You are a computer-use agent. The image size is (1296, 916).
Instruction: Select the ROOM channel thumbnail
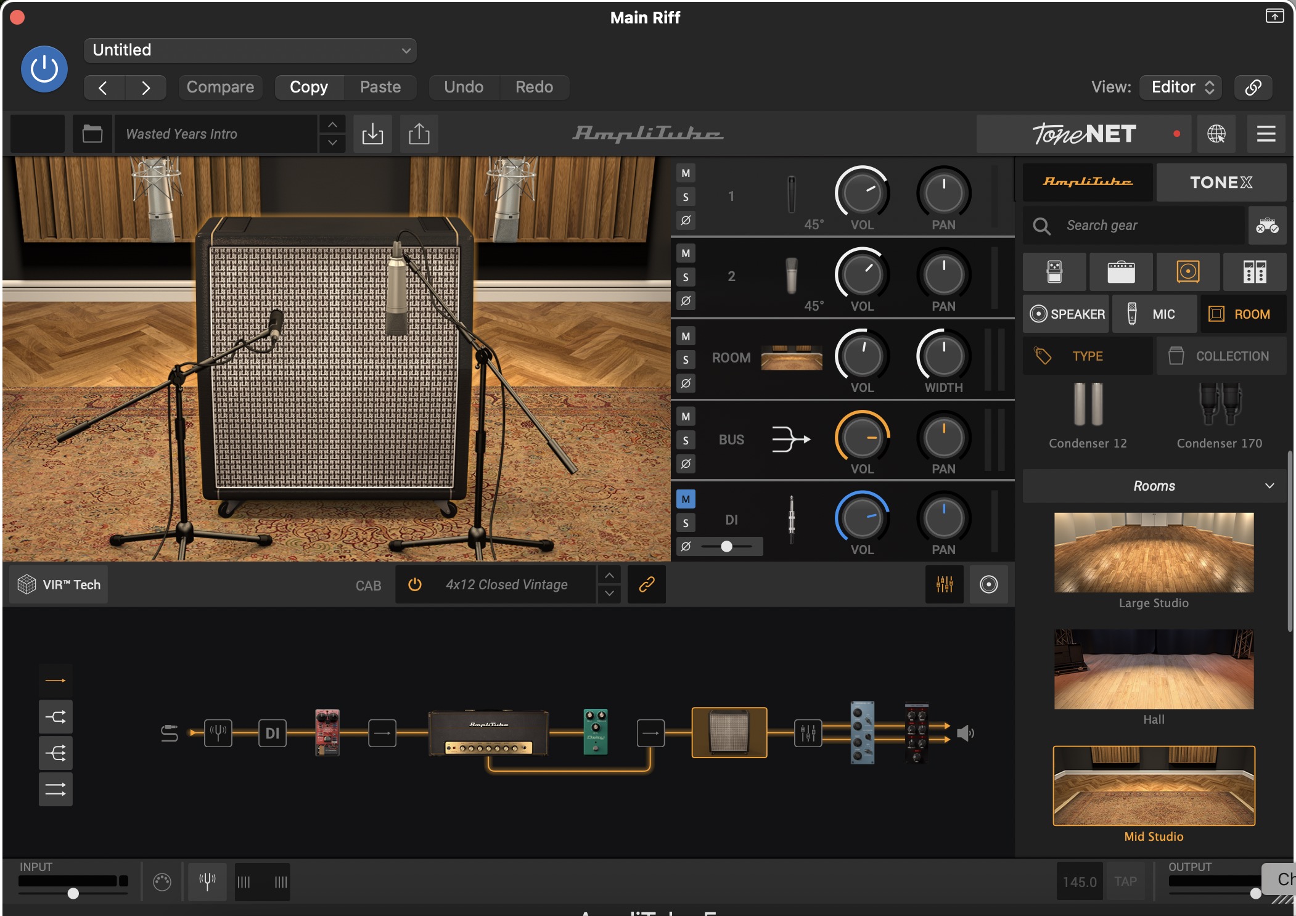[792, 358]
